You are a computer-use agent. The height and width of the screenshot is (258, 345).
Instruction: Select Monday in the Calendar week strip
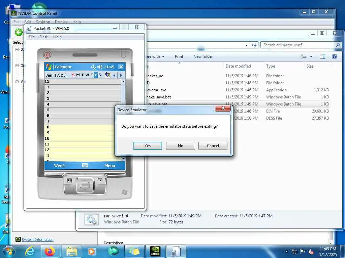[x=78, y=75]
